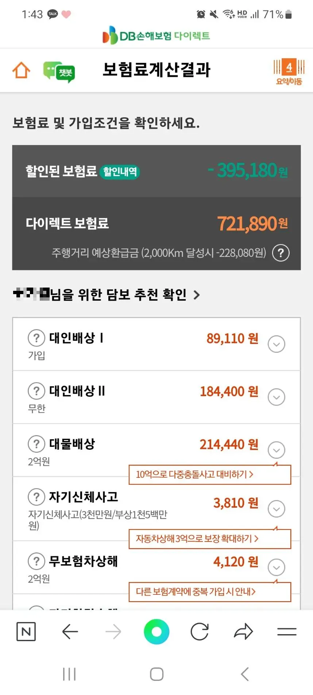
Task: Click the share icon in the browser toolbar
Action: (243, 631)
